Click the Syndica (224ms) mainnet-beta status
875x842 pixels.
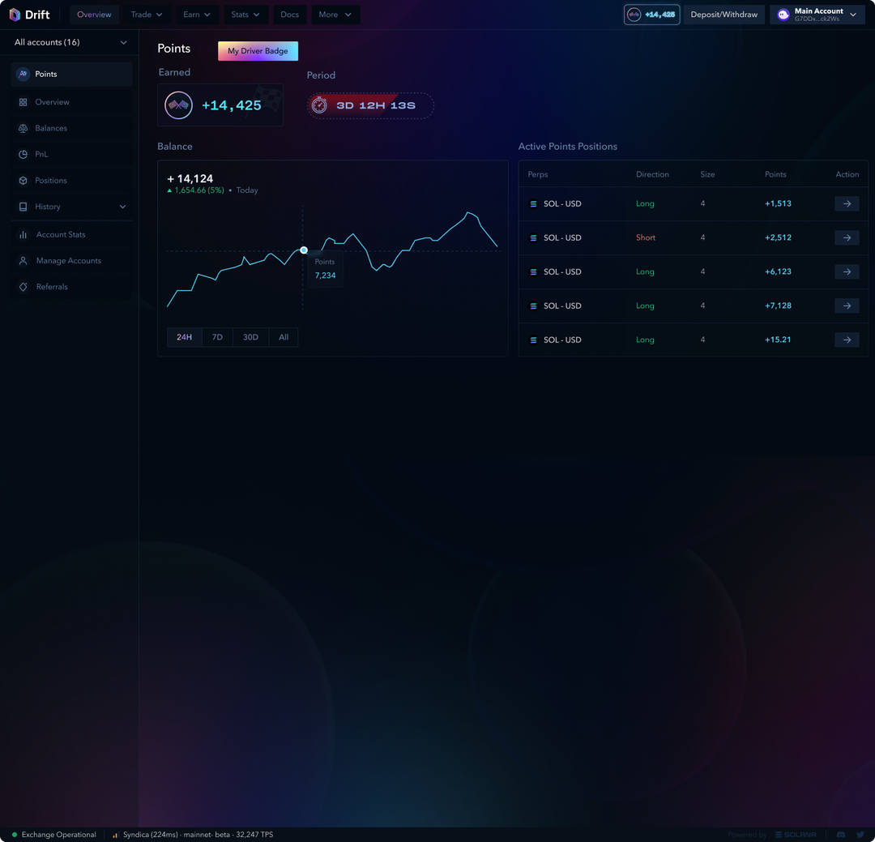coord(198,835)
